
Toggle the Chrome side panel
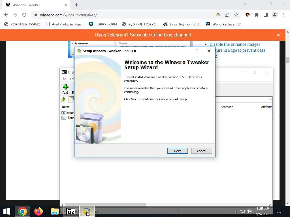tap(266, 15)
